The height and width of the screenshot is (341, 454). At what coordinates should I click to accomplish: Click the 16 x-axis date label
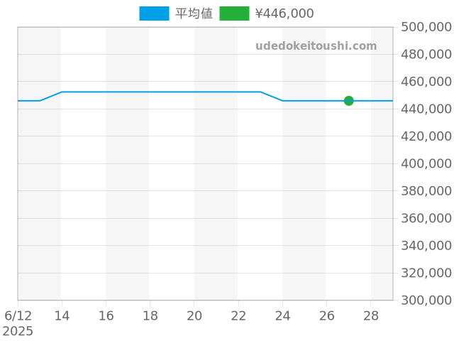coord(106,315)
